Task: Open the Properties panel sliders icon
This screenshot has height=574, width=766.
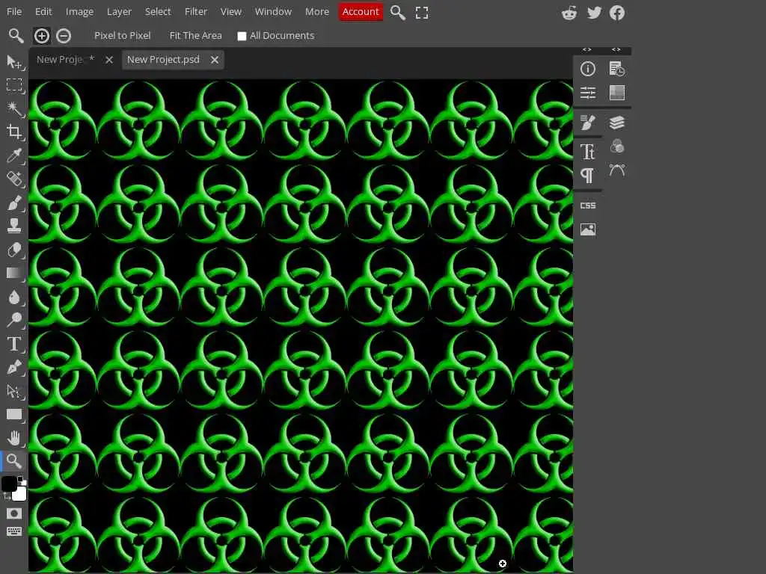Action: [588, 93]
